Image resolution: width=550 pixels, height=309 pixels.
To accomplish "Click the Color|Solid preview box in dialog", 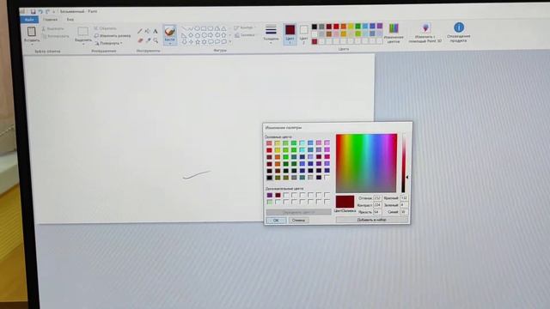I will (x=345, y=202).
